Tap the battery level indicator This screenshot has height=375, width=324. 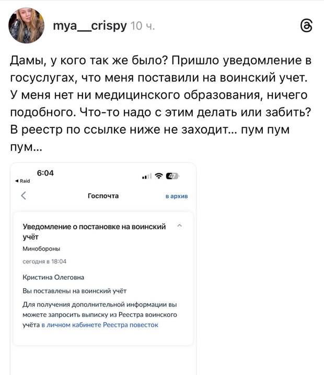coord(172,177)
